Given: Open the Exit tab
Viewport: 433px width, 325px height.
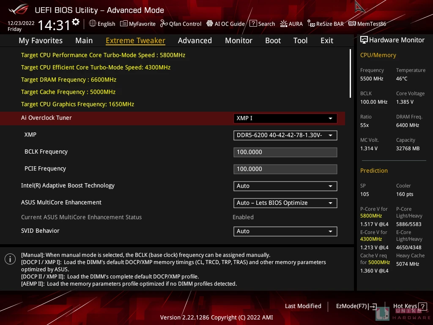Looking at the screenshot, I should [x=327, y=41].
